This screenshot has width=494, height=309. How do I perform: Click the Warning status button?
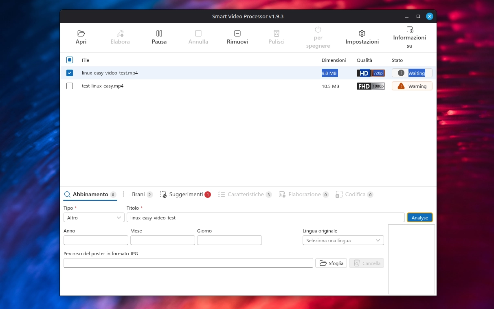[412, 86]
